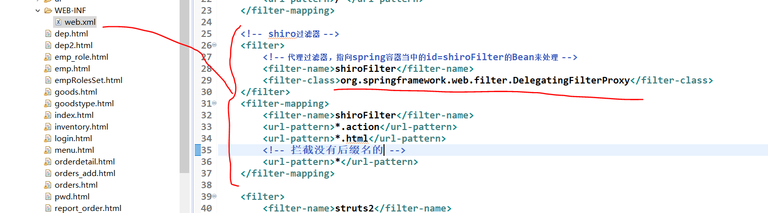Click the line 27 proxy filter comment
768x213 pixels.
point(420,57)
